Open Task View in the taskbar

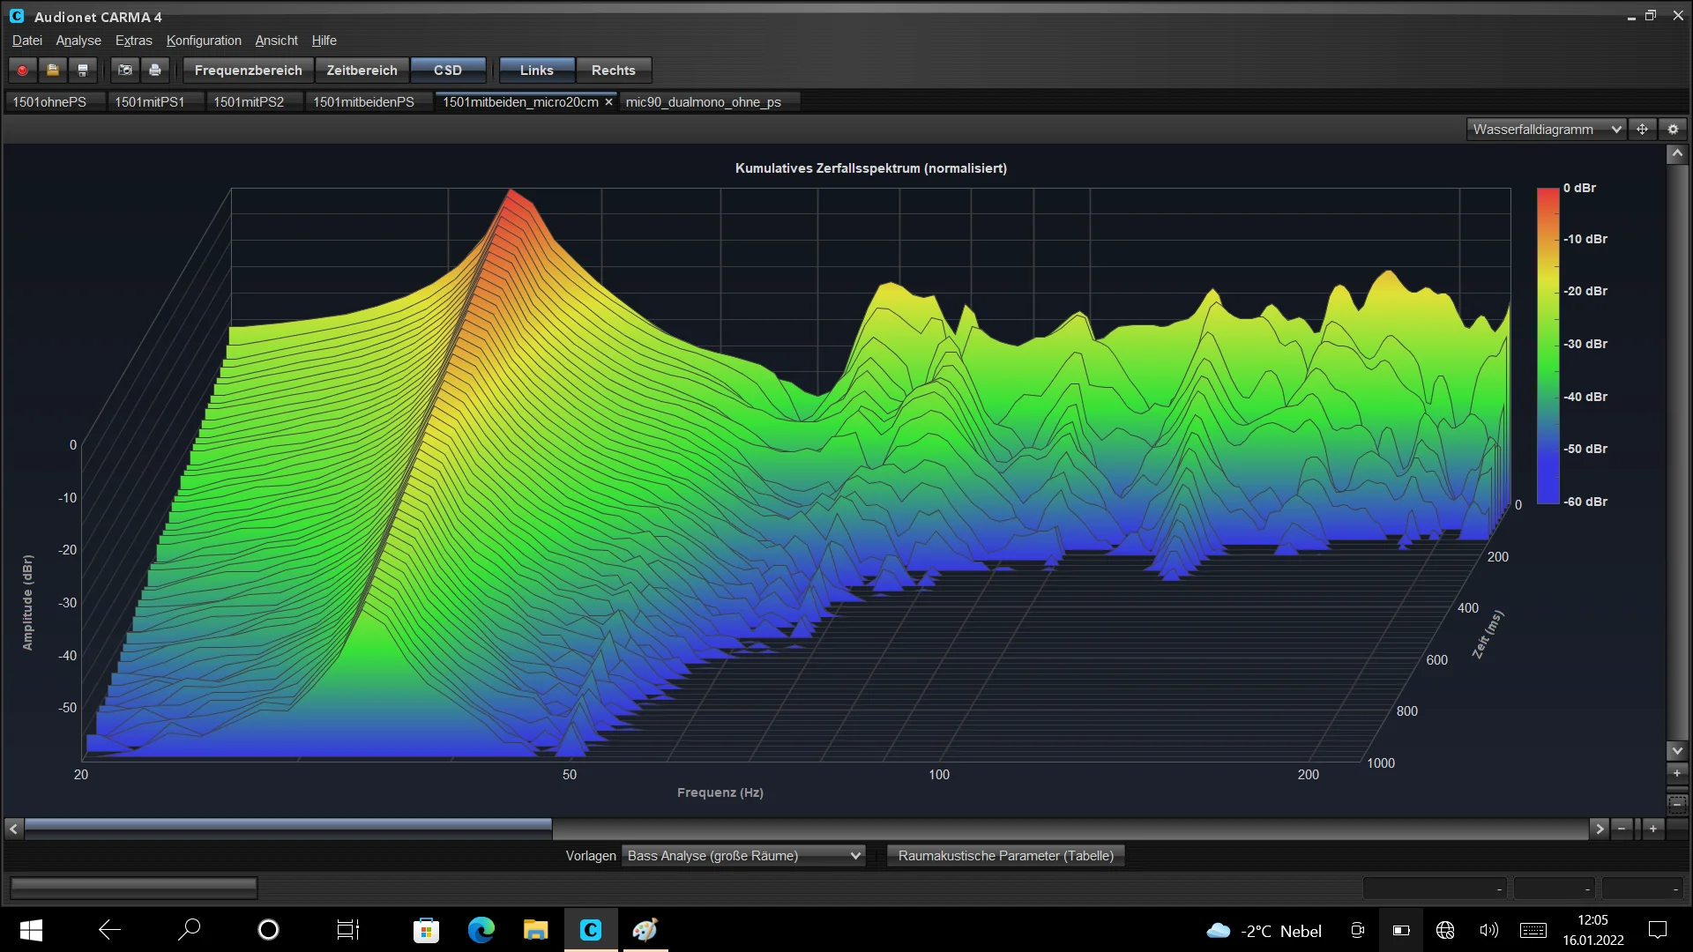click(x=348, y=930)
